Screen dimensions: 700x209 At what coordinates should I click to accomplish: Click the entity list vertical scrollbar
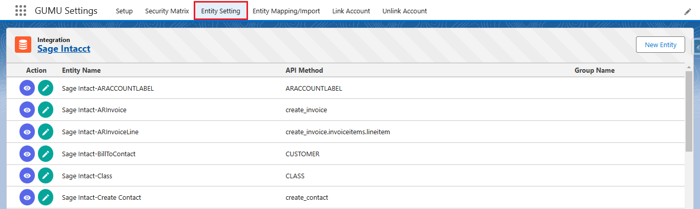689,113
